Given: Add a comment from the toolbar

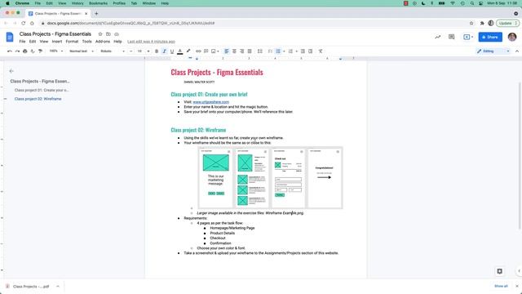Looking at the screenshot, I should [x=206, y=51].
